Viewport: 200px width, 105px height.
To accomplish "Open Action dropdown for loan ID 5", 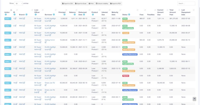I will tap(8, 47).
